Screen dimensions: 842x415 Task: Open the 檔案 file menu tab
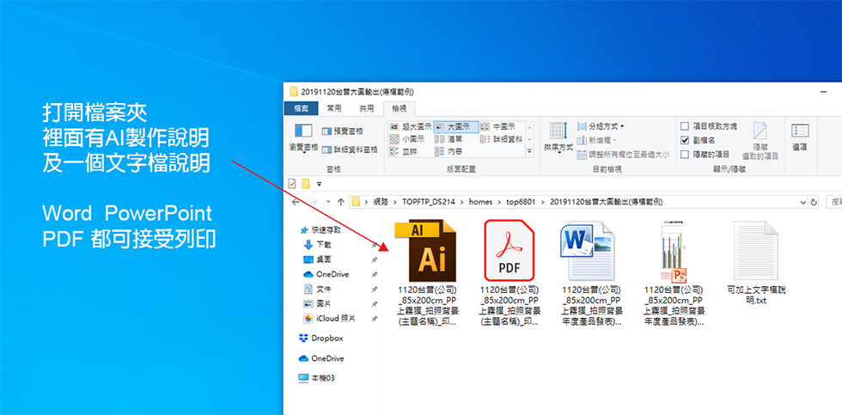(x=301, y=108)
